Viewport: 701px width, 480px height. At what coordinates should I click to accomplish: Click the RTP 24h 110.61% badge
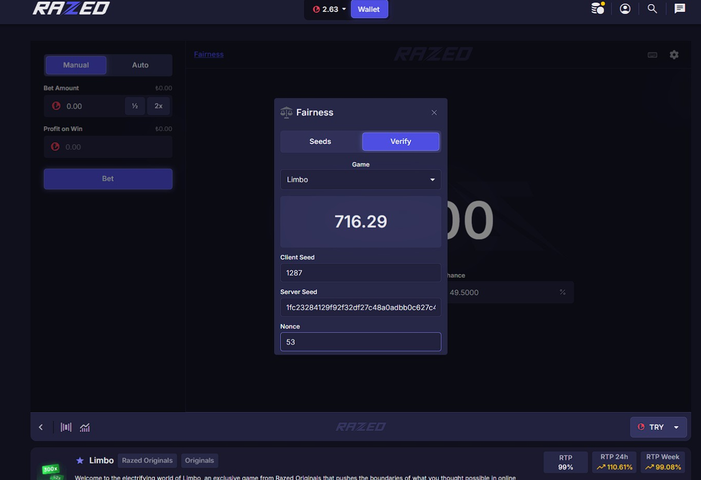(614, 462)
